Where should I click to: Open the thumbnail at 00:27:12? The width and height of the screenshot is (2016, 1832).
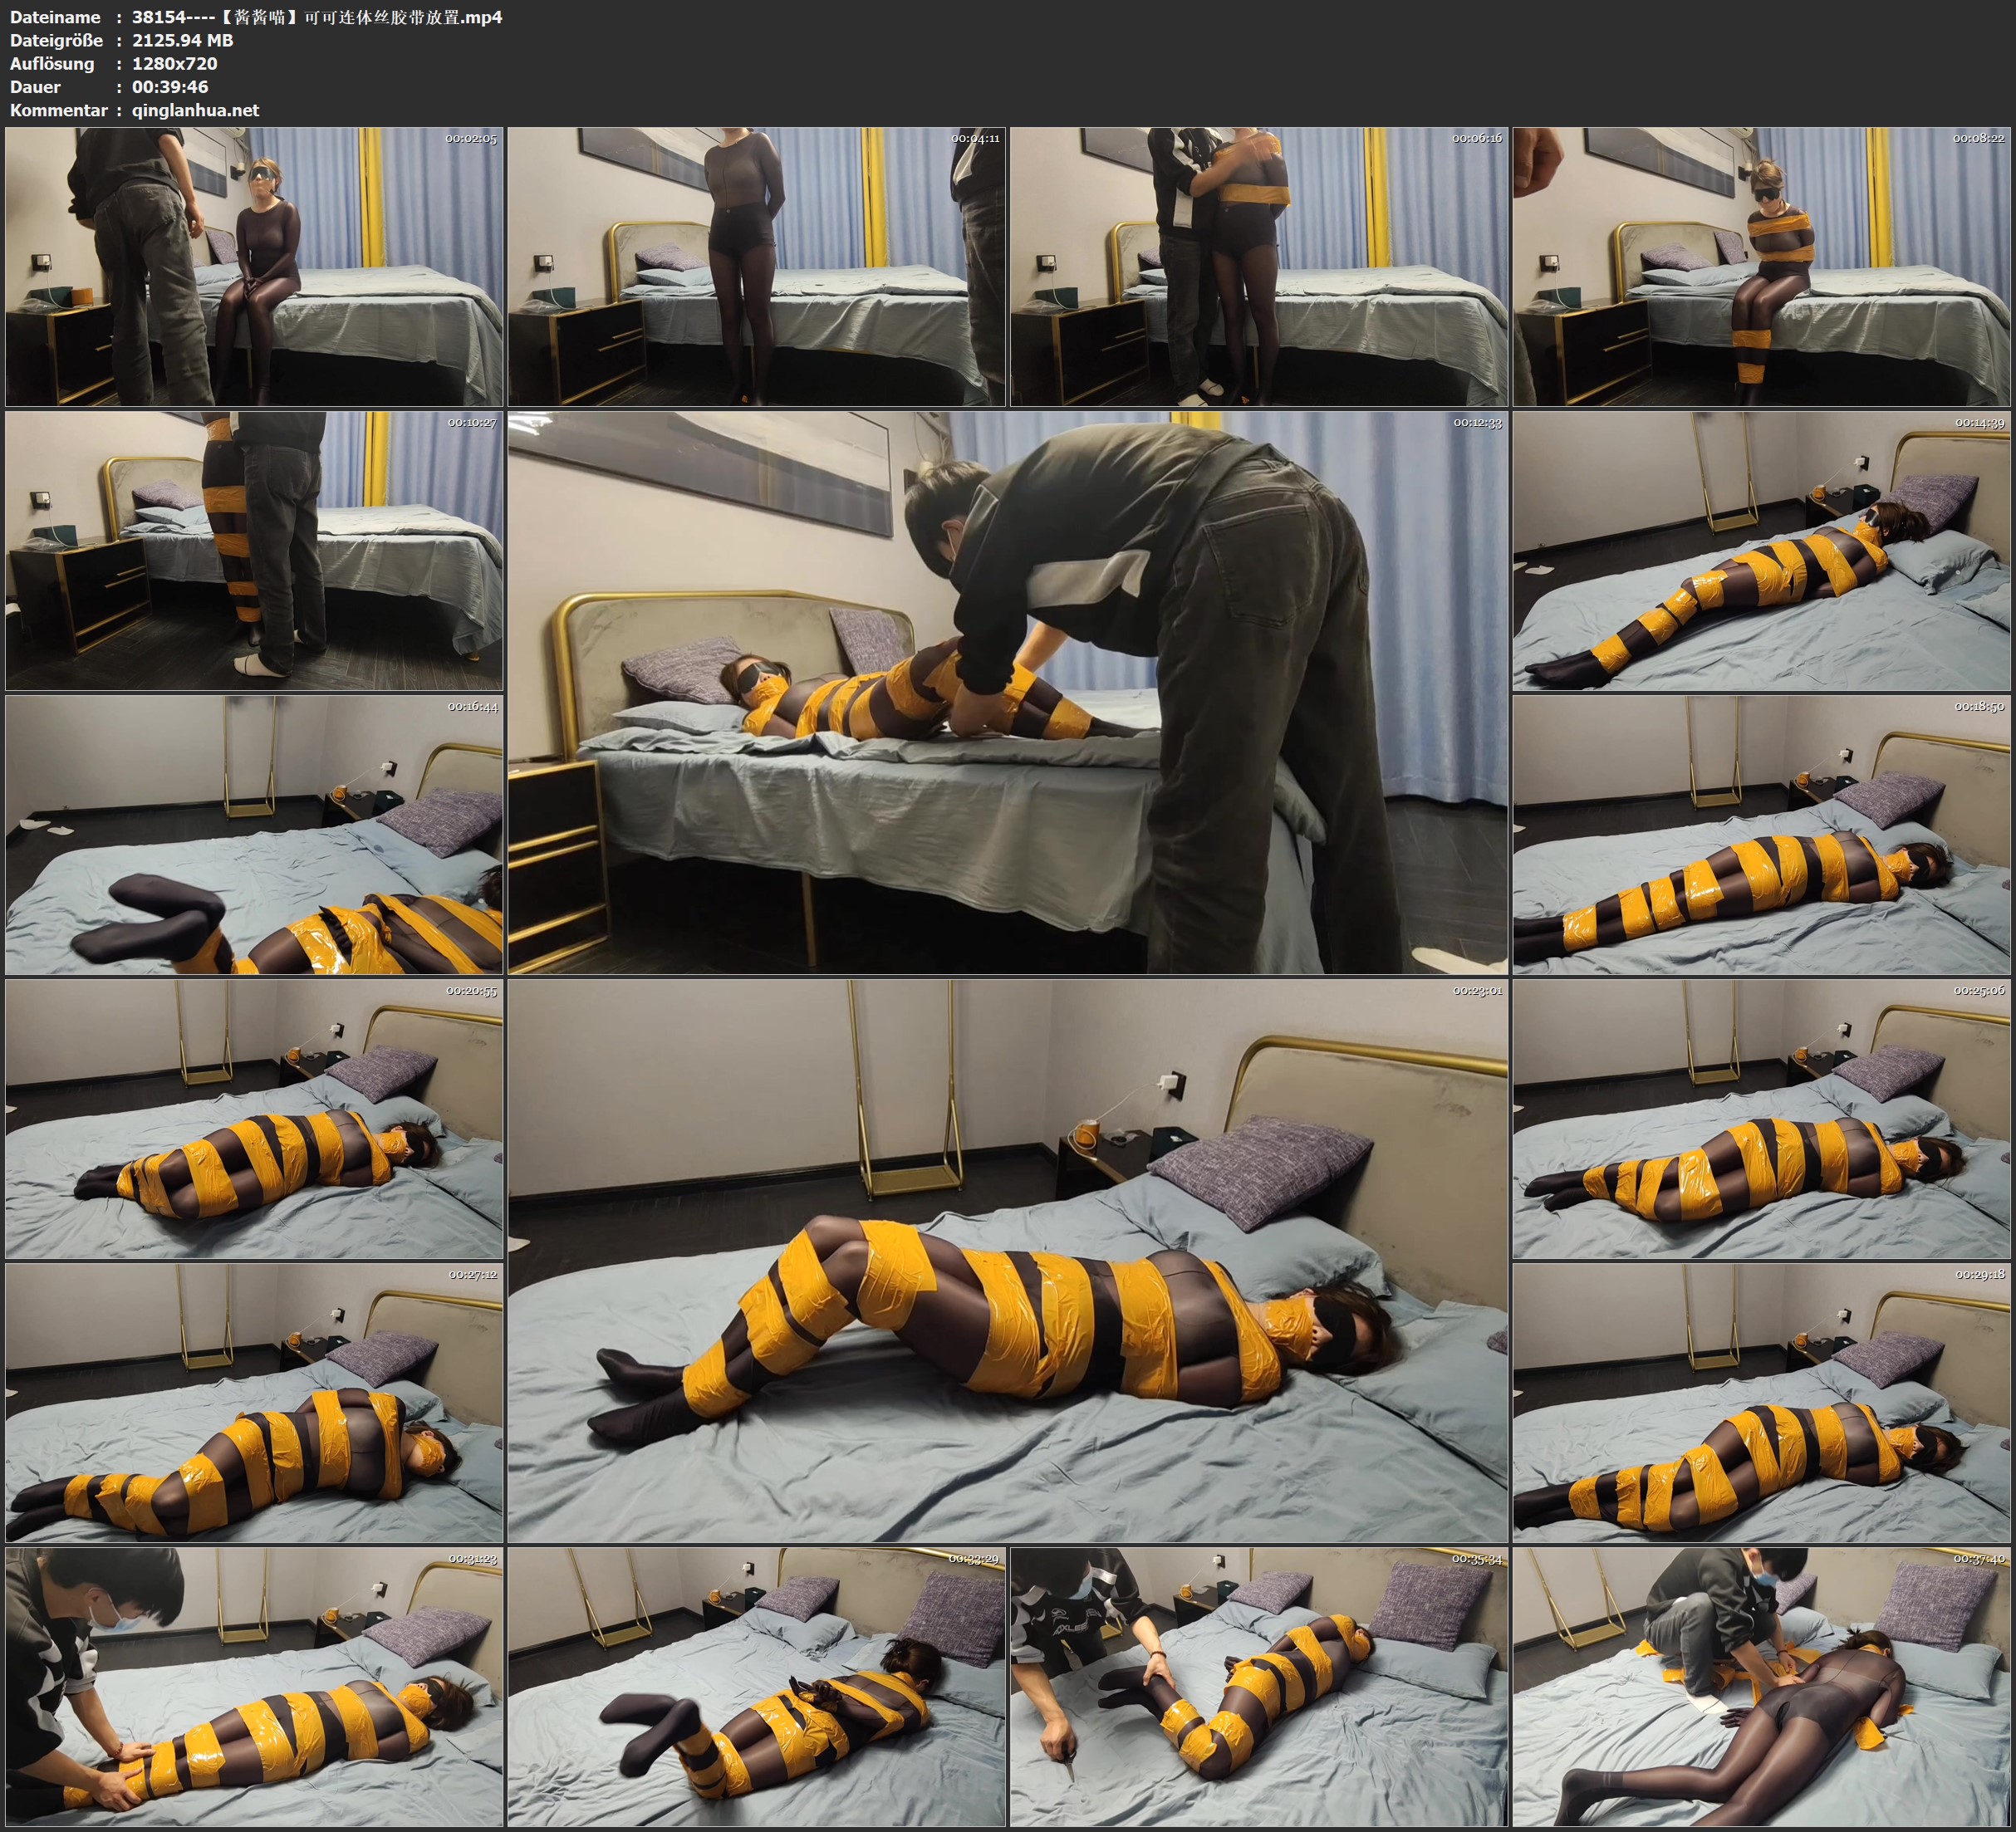point(254,1403)
